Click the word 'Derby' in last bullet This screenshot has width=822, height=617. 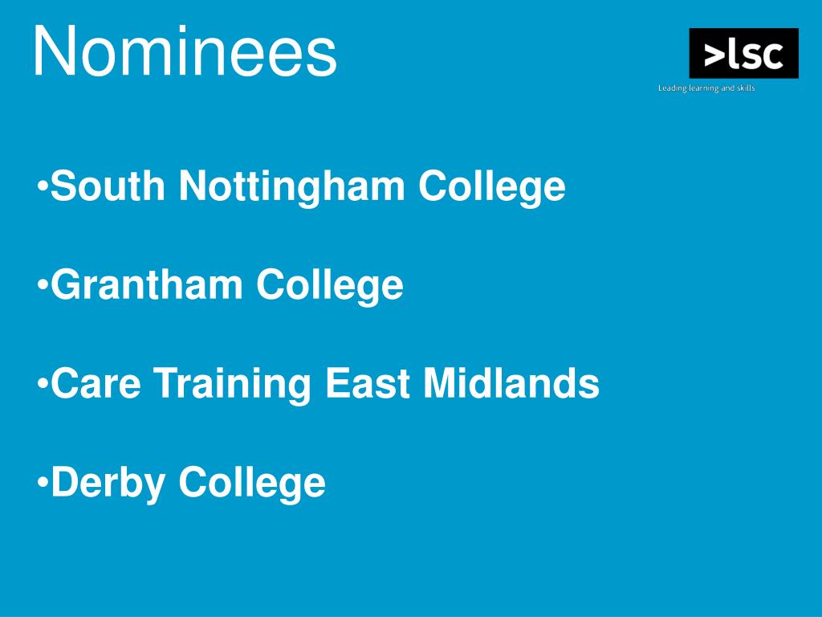coord(108,483)
